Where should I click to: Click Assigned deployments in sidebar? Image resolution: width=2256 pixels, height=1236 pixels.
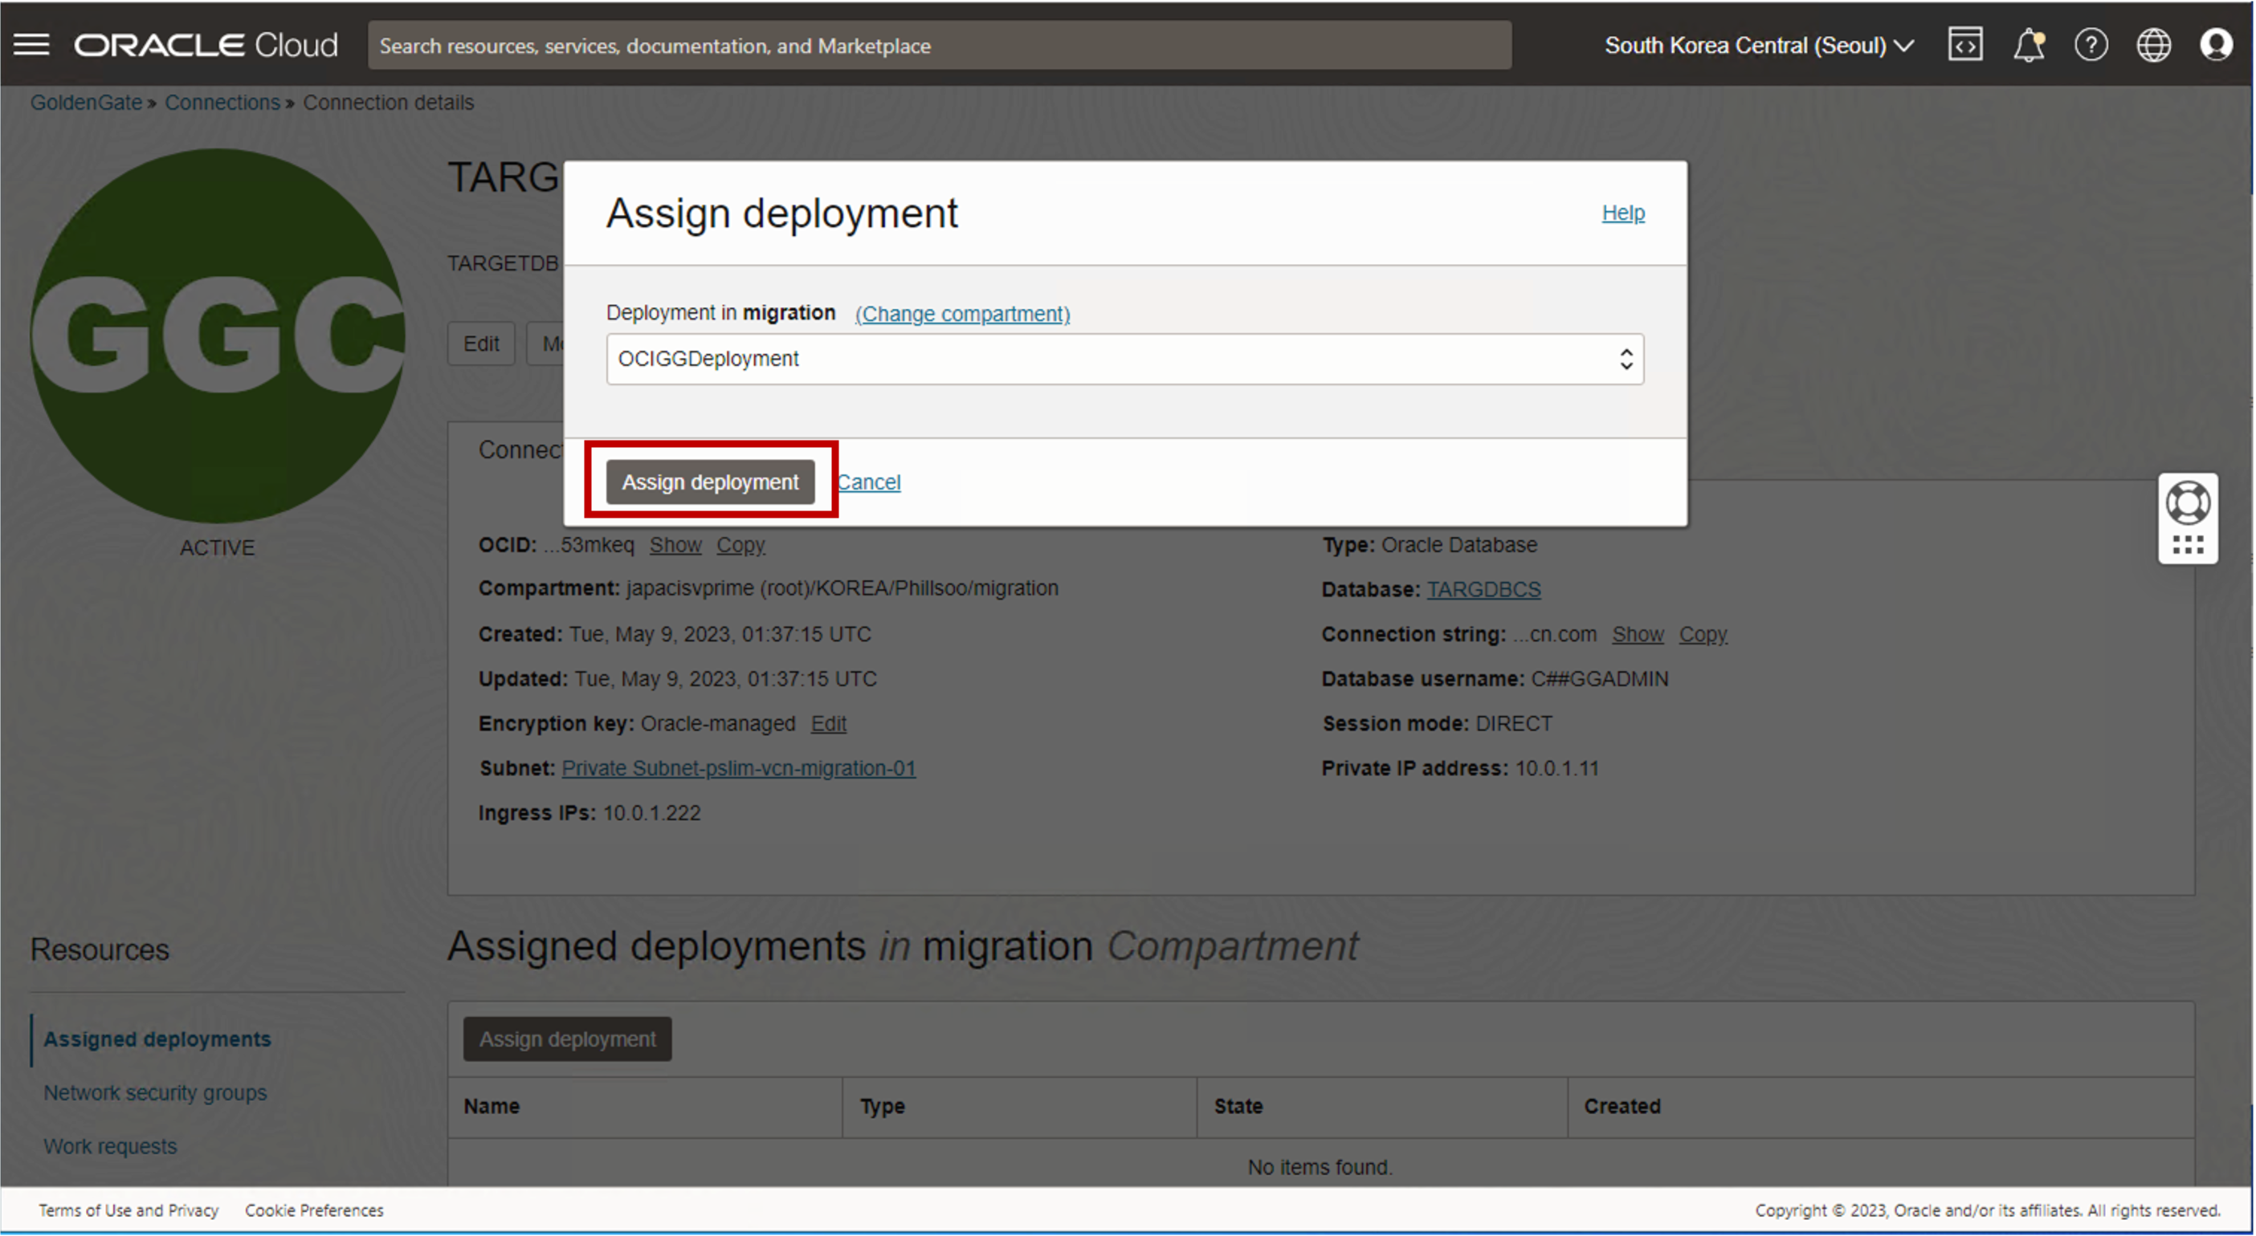coord(157,1038)
